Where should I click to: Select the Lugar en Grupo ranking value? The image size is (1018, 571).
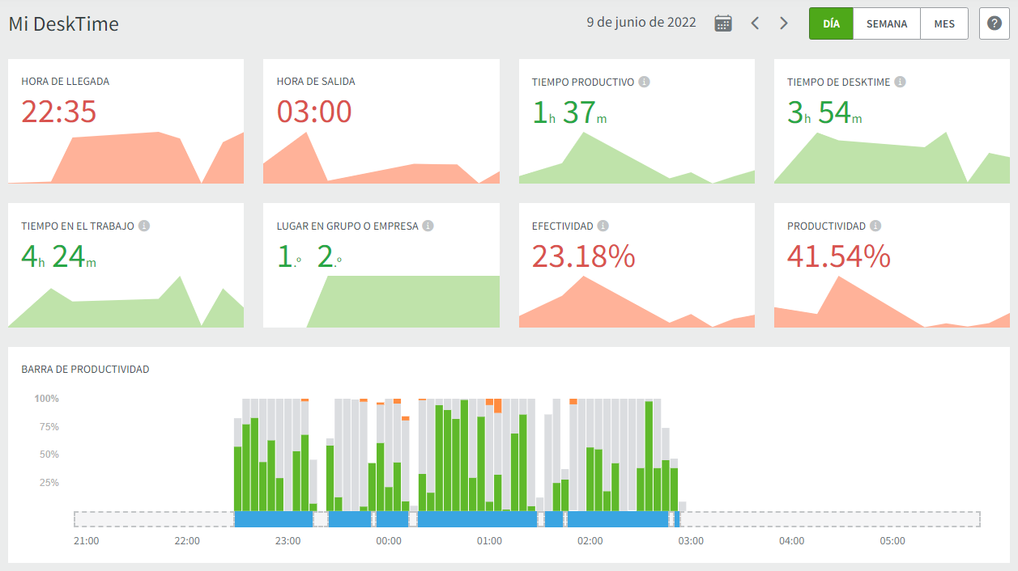(x=309, y=256)
